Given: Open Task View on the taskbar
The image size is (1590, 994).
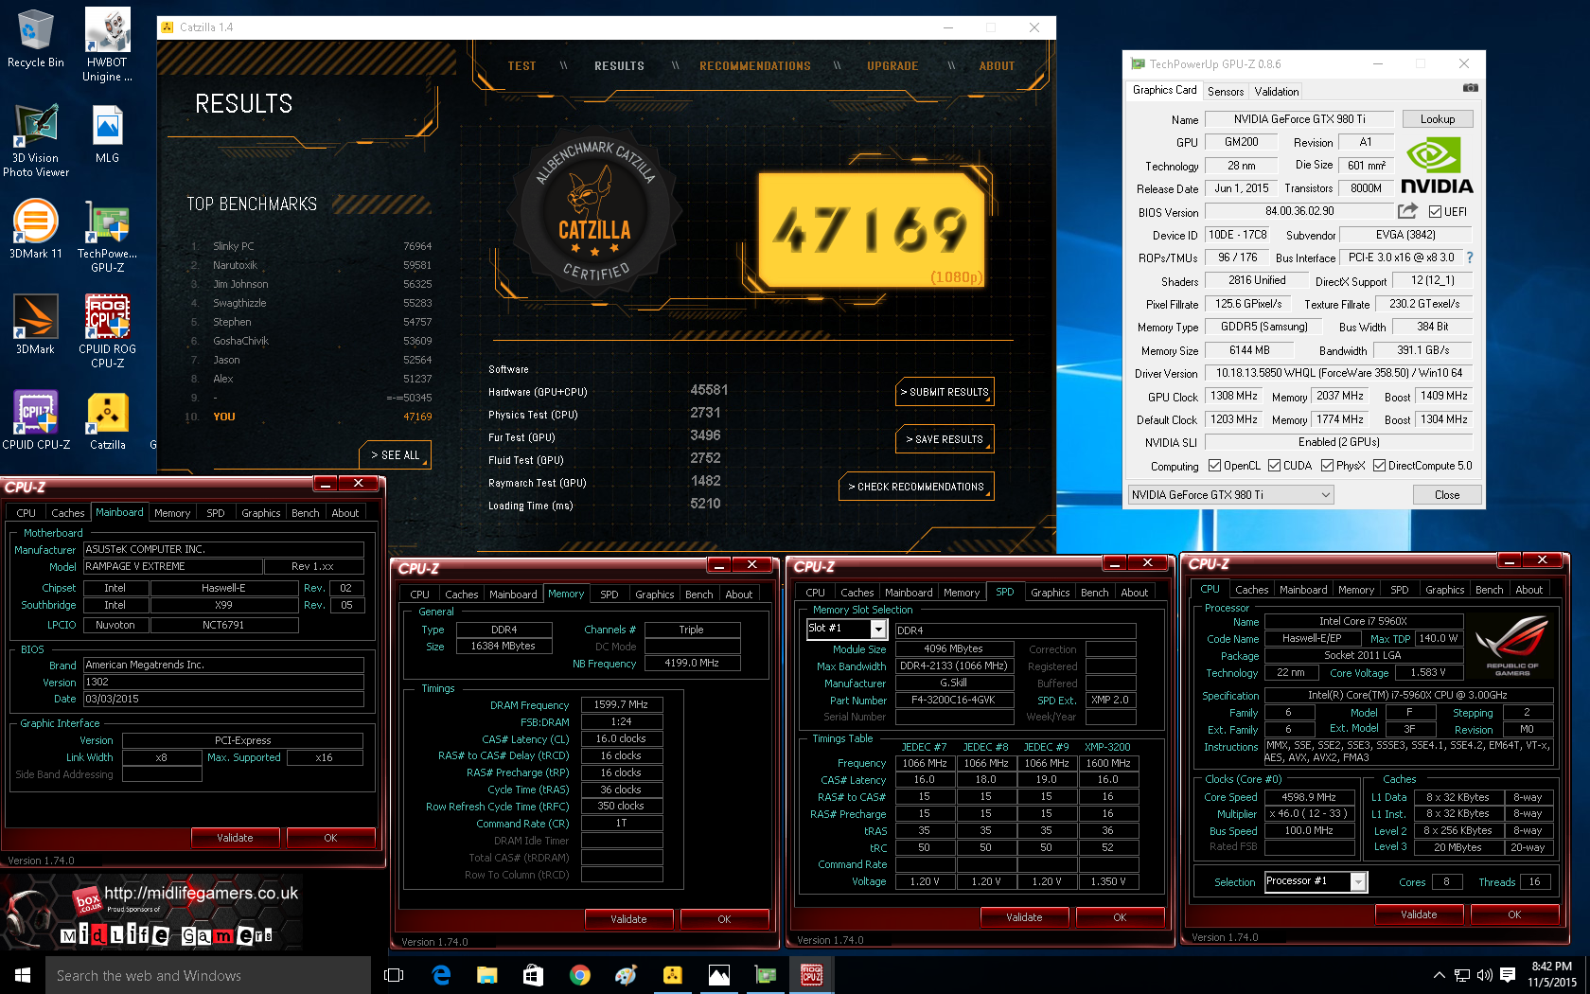Looking at the screenshot, I should (394, 975).
